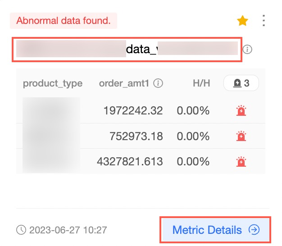This screenshot has width=282, height=246.
Task: Click the 'Abnormal data found.' tag
Action: coord(64,21)
